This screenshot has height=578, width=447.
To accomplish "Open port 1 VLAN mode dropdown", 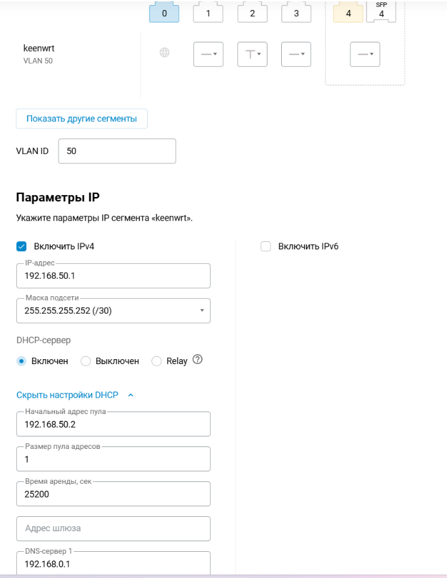I will tap(208, 54).
